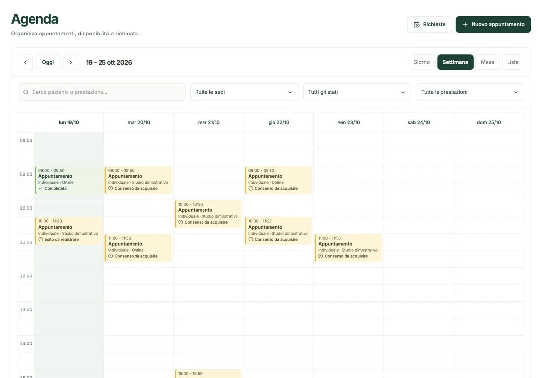542x378 pixels.
Task: Click Completata checkmark on Monday 09:00 appointment
Action: [41, 188]
